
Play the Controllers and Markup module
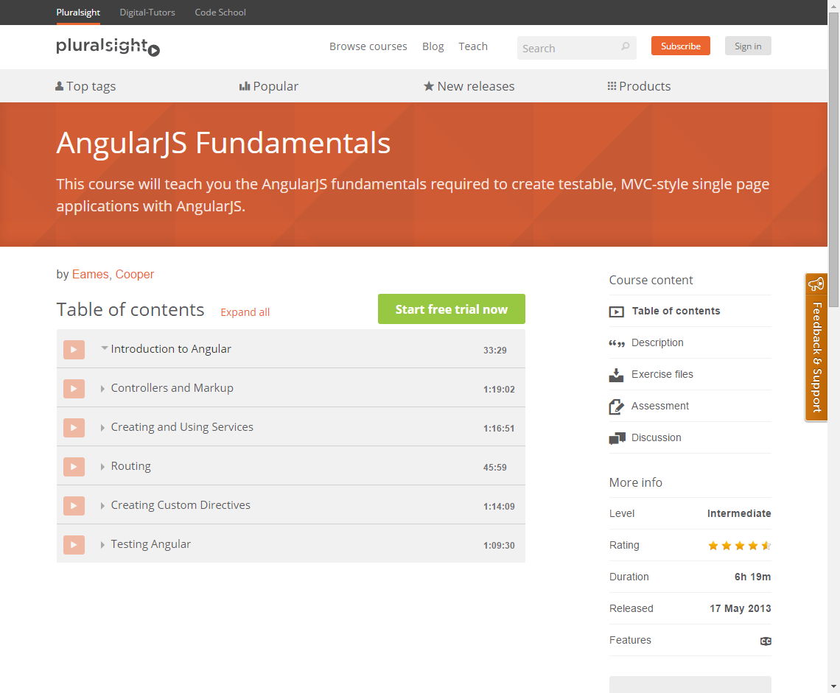(74, 389)
